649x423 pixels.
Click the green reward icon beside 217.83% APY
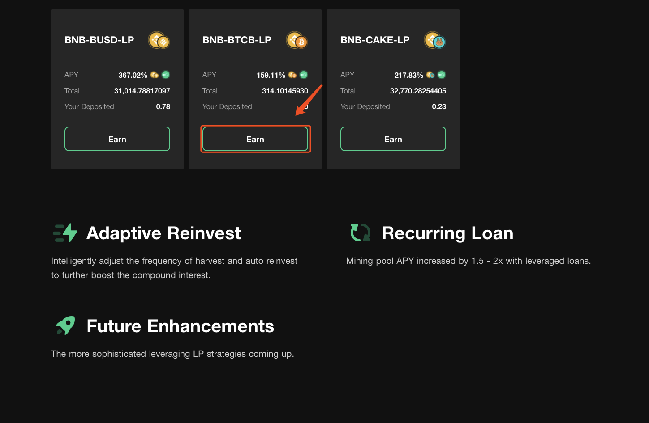coord(442,75)
